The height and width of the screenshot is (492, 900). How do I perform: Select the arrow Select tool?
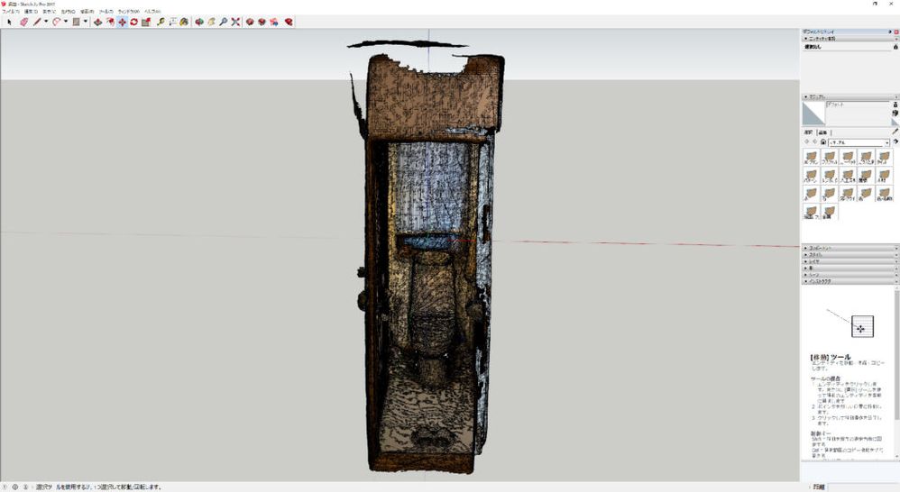[x=9, y=22]
